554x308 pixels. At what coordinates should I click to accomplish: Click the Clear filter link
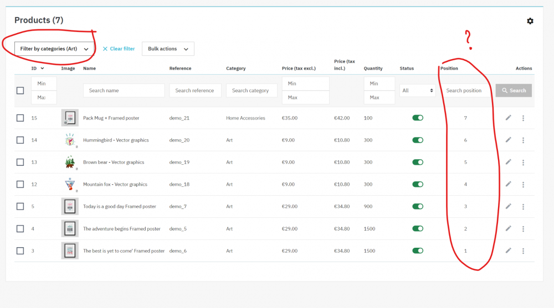119,49
